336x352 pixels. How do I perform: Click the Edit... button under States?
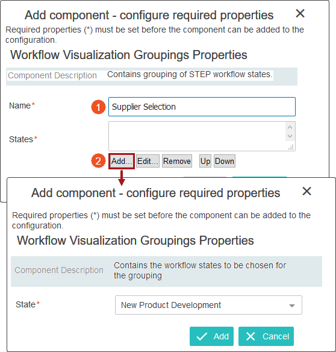point(148,161)
